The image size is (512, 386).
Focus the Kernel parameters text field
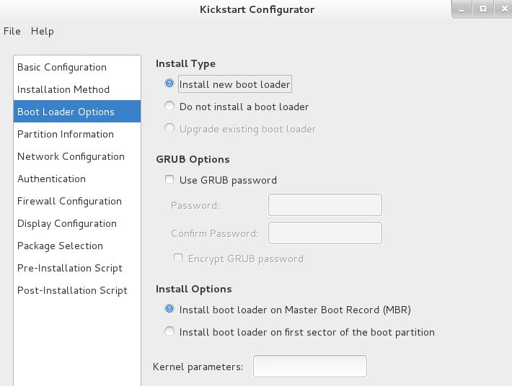pyautogui.click(x=310, y=366)
